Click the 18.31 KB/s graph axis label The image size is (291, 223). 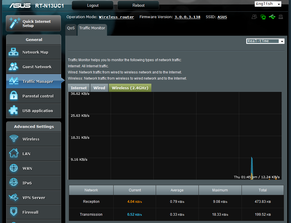click(x=80, y=138)
